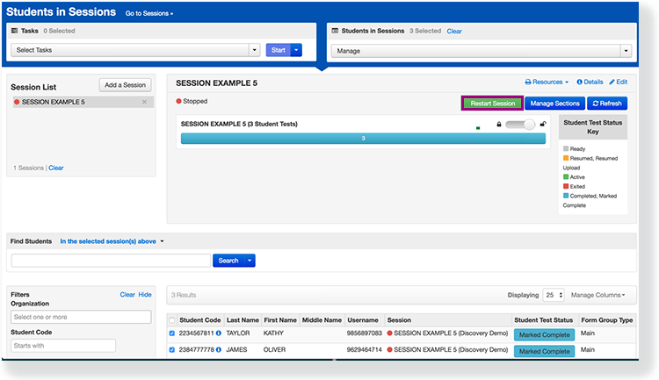Click the locked padlock icon
659x380 pixels.
(x=499, y=125)
